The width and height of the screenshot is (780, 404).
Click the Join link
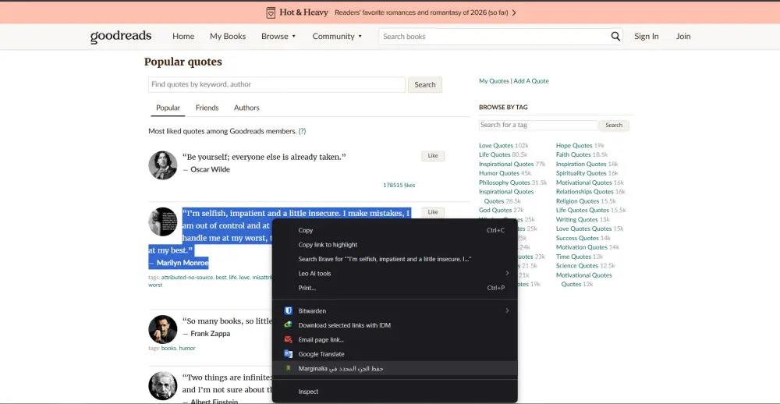[x=683, y=37]
